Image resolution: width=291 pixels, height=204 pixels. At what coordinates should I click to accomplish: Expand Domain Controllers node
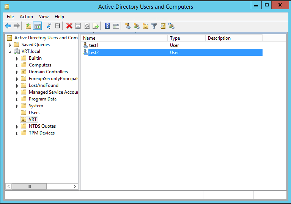(17, 72)
